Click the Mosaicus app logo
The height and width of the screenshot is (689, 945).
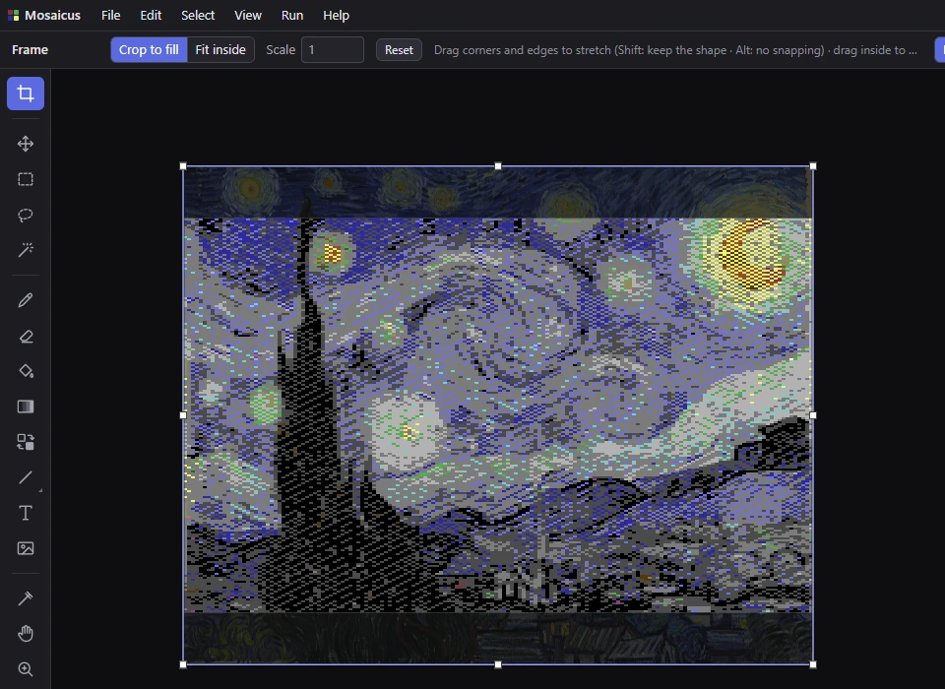[13, 15]
